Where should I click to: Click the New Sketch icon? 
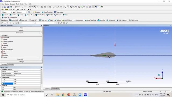pos(29,12)
